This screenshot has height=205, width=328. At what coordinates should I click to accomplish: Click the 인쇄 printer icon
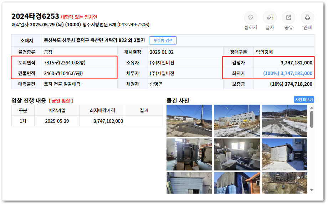click(x=307, y=18)
